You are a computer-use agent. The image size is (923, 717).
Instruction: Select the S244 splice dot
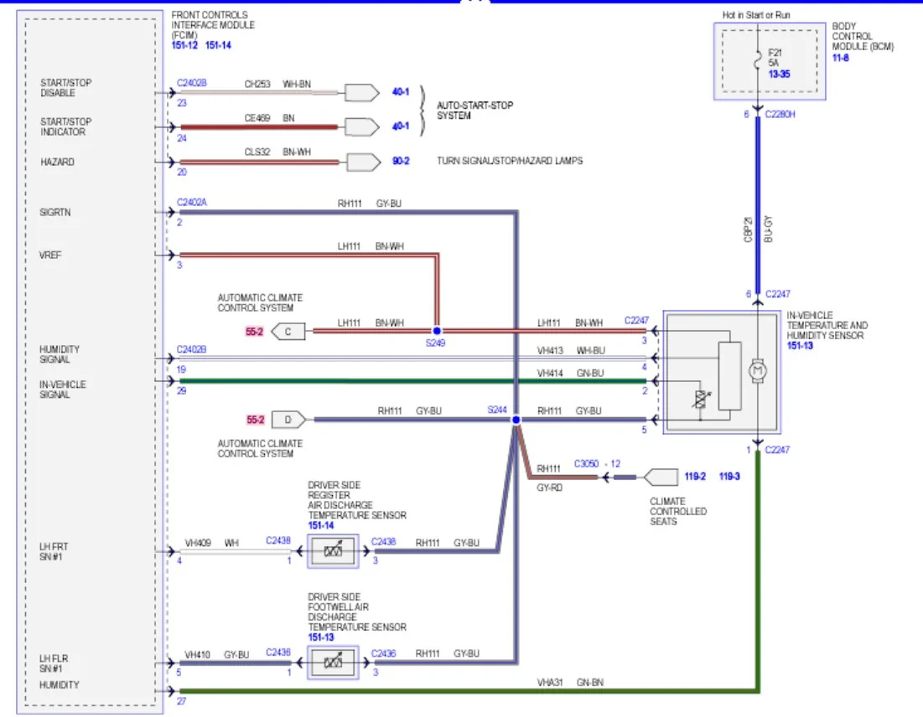click(x=516, y=420)
